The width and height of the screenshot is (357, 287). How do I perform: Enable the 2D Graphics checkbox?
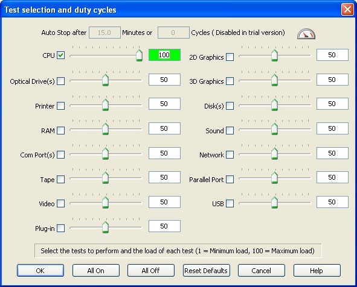click(x=230, y=57)
